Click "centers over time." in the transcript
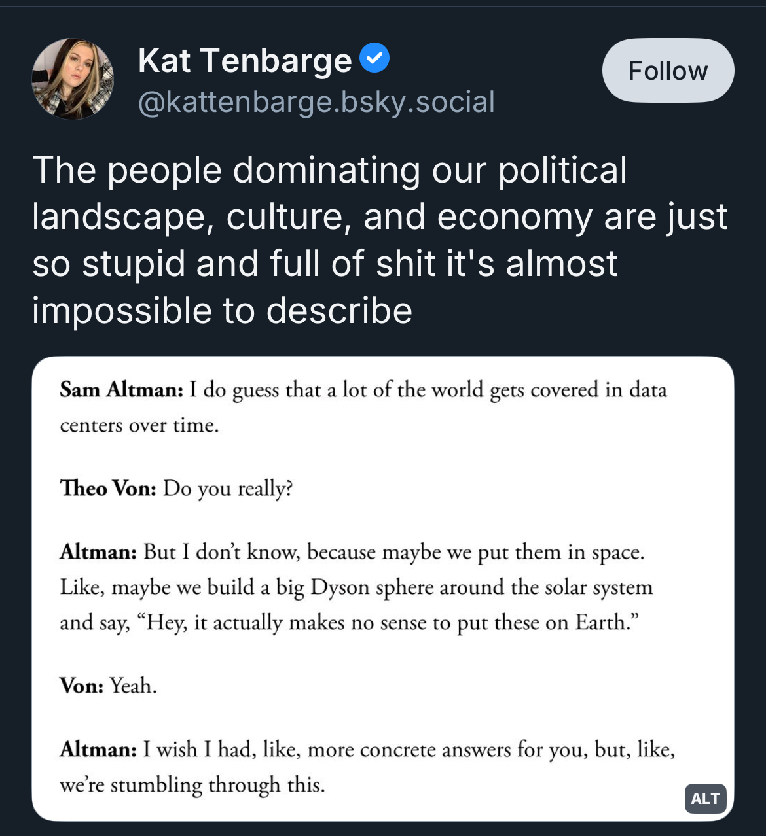The height and width of the screenshot is (836, 766). coord(139,425)
